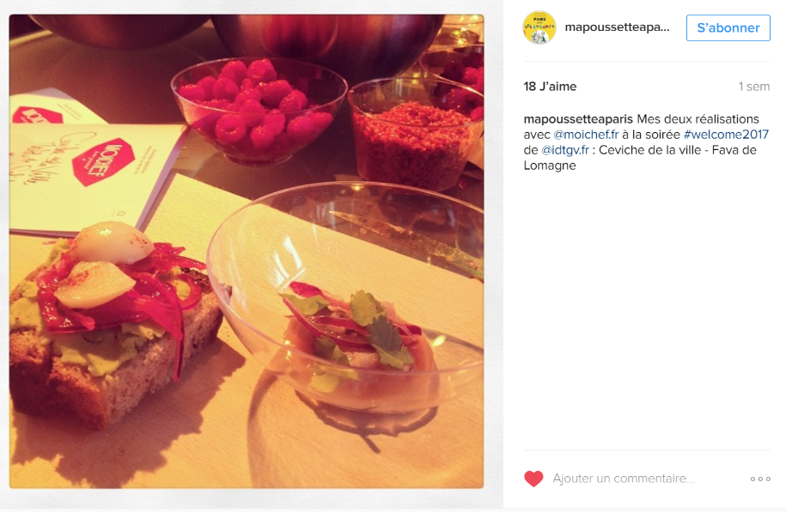
Task: Open the three-dot more options menu
Action: point(760,479)
